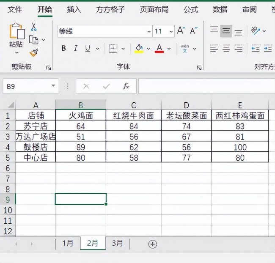Open the 方方格子 ribbon tab
This screenshot has width=275, height=263.
[110, 9]
